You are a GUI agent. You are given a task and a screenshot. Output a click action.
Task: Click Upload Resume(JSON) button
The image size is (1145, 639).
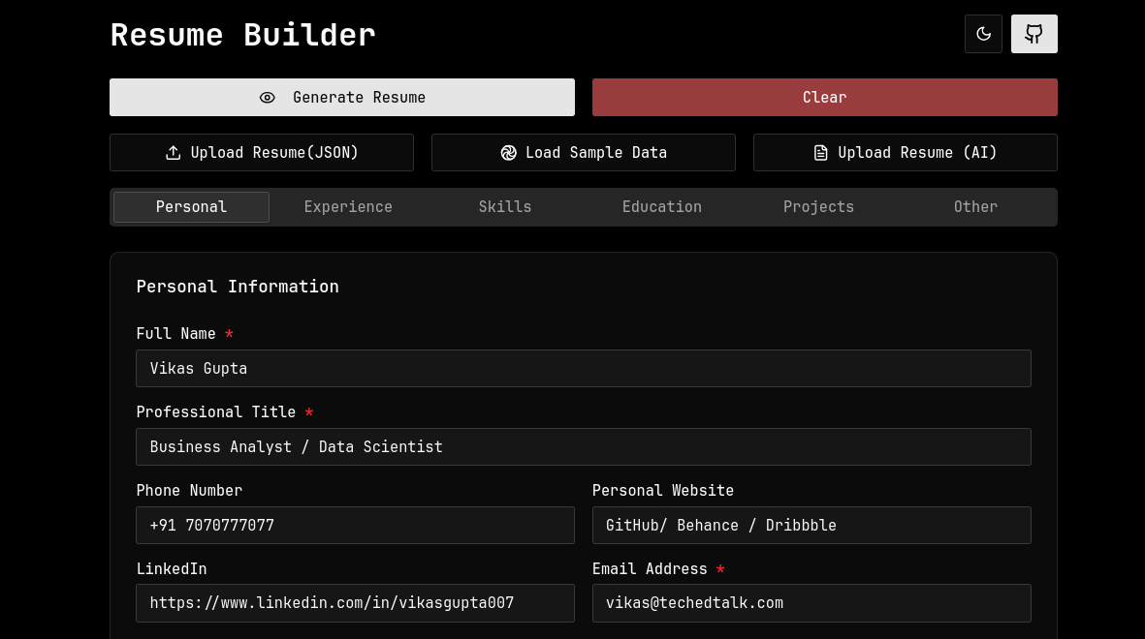tap(262, 152)
